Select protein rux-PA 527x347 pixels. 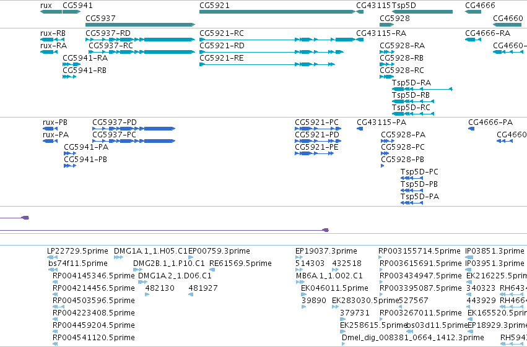(x=50, y=141)
